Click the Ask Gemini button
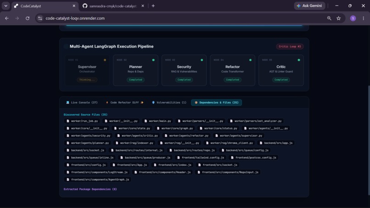The height and width of the screenshot is (208, 370). pos(309,6)
